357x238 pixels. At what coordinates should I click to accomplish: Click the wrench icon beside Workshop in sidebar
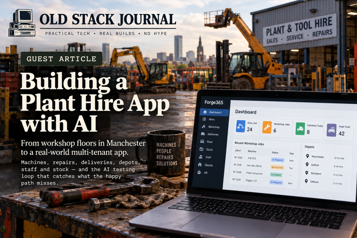(x=204, y=126)
